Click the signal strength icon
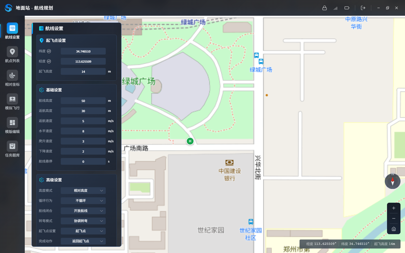 click(x=335, y=8)
